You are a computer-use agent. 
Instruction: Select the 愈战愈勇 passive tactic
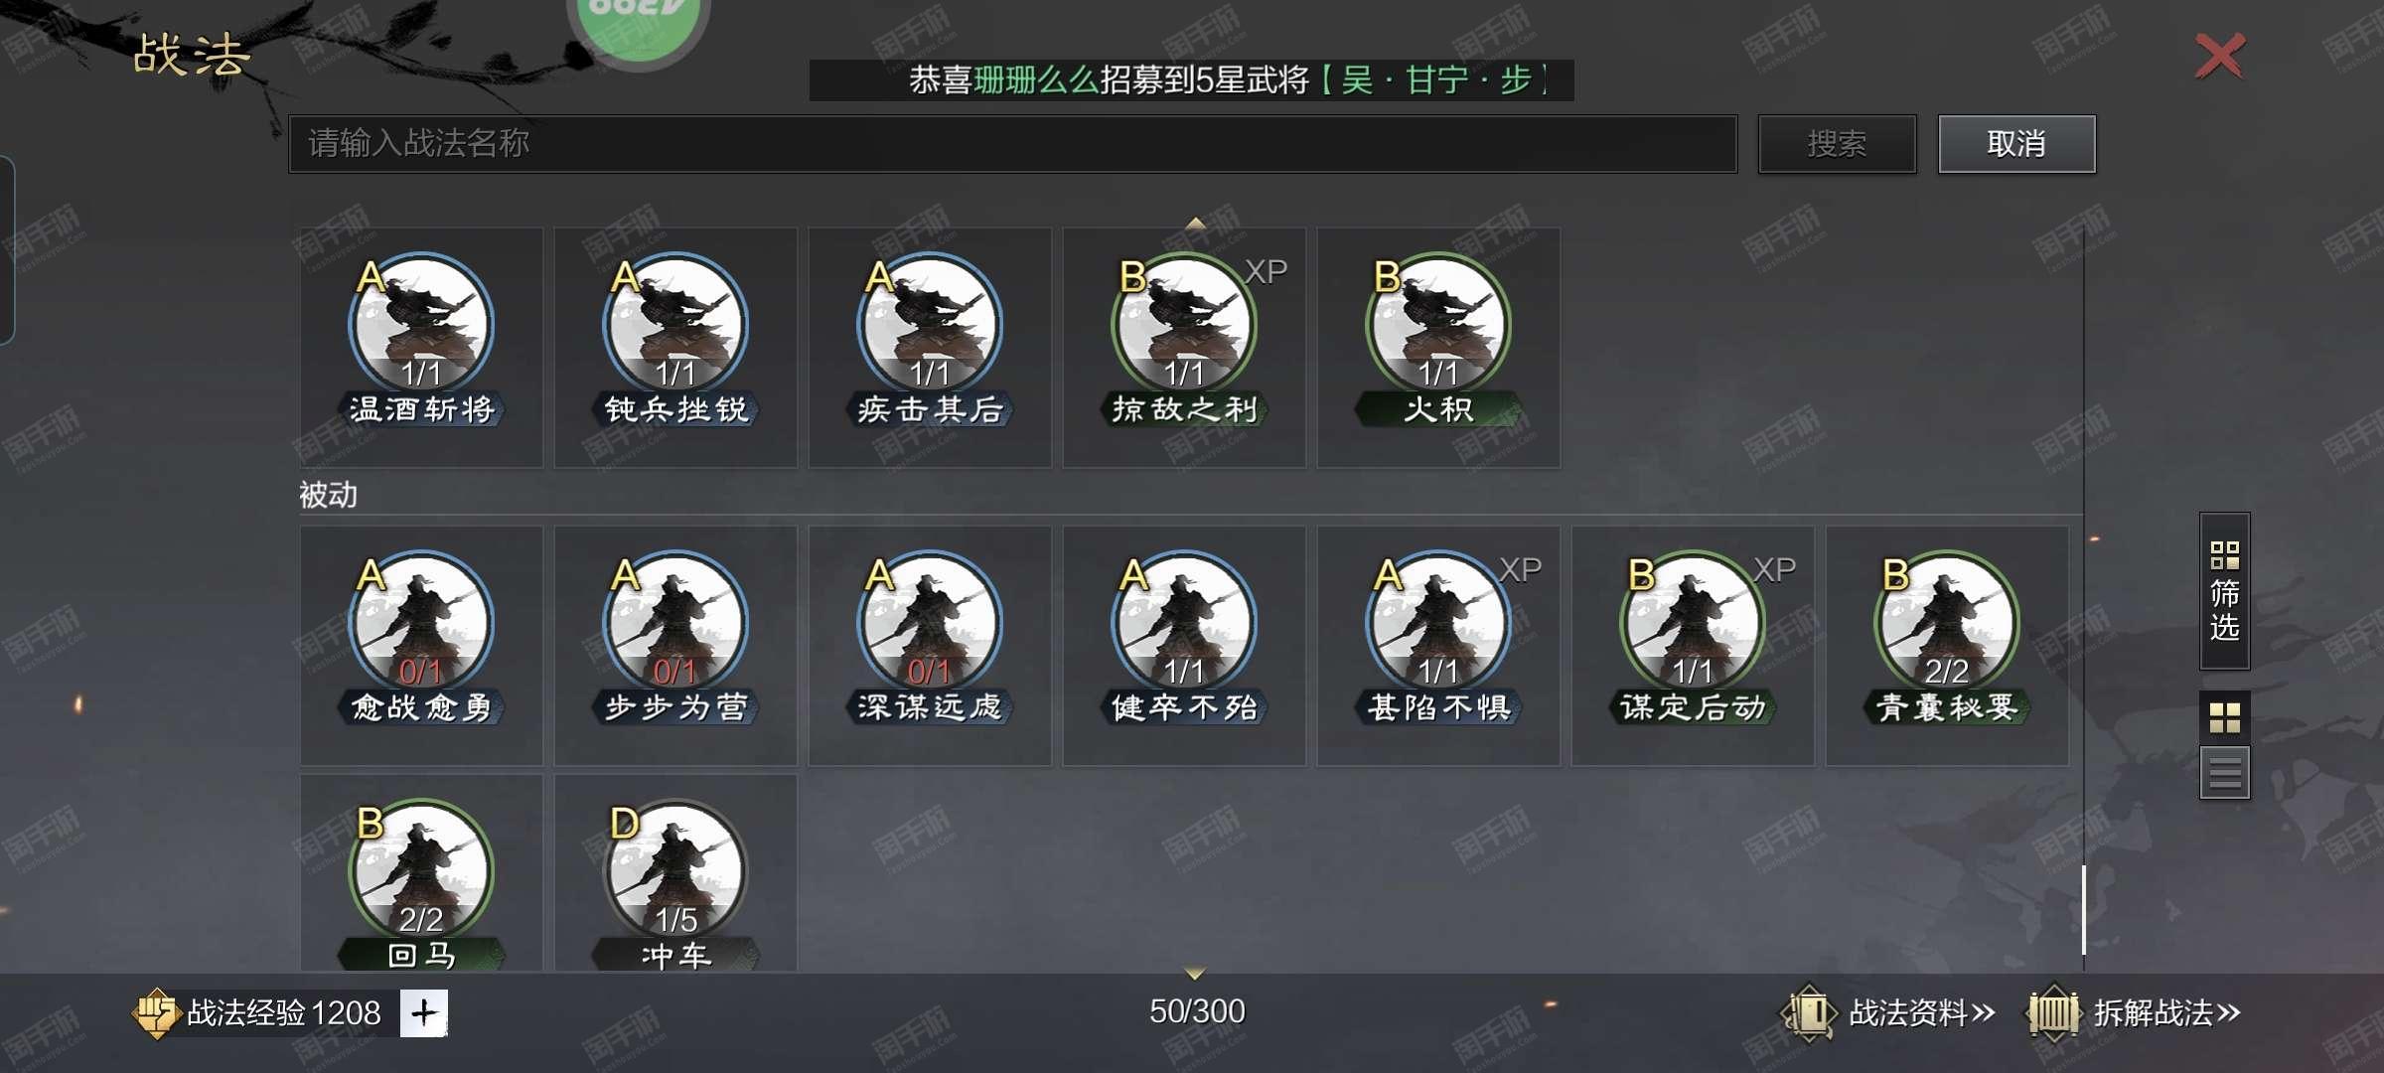(x=421, y=645)
